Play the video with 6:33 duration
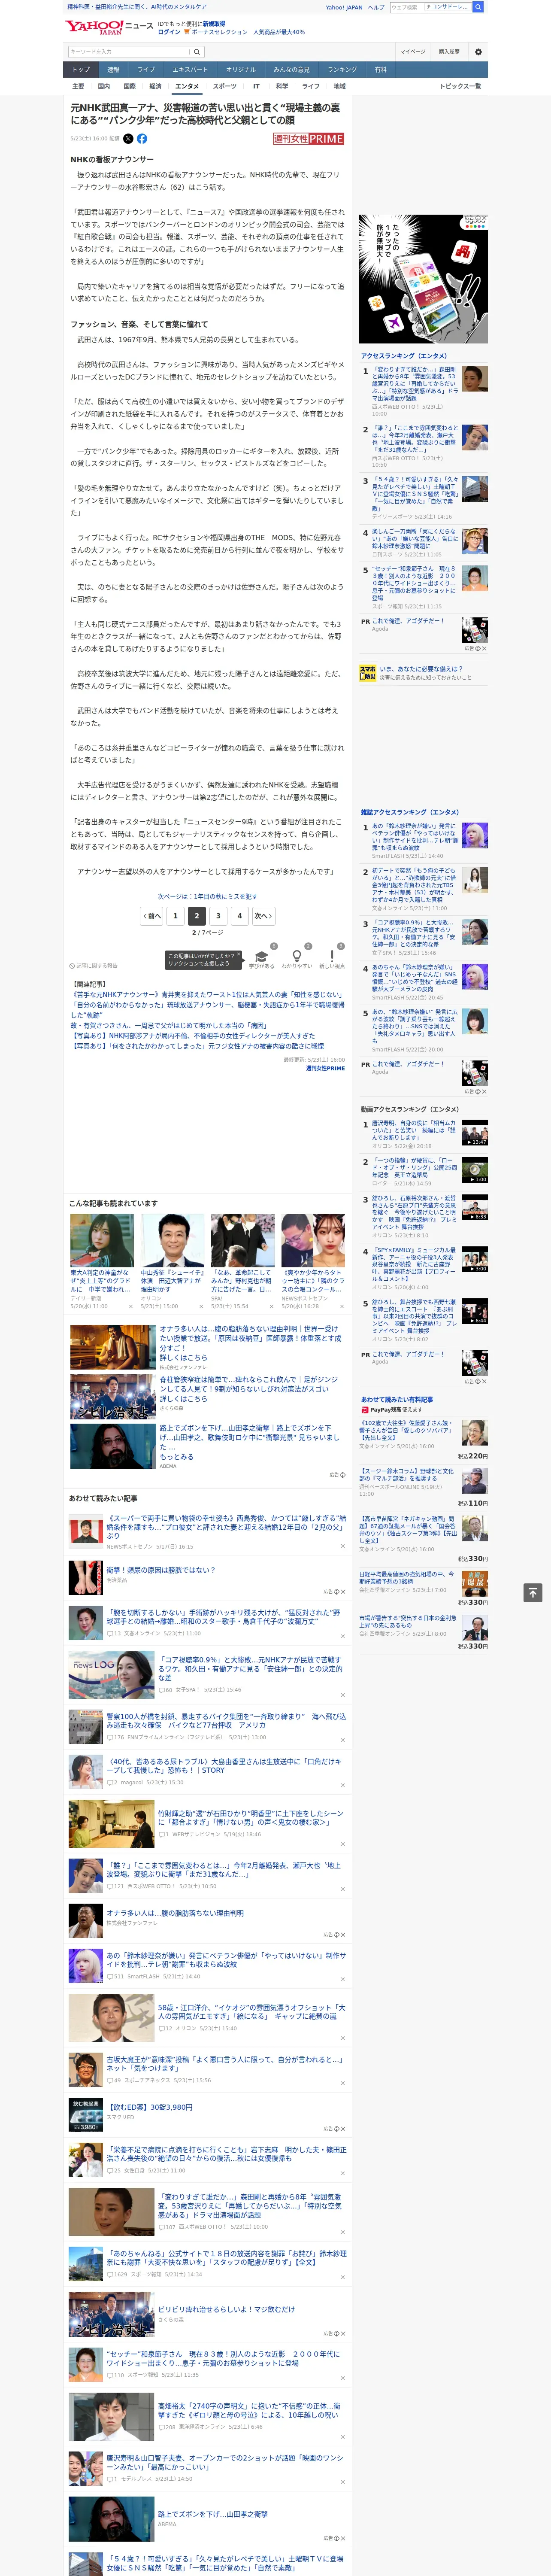This screenshot has width=551, height=2576. tap(475, 1207)
